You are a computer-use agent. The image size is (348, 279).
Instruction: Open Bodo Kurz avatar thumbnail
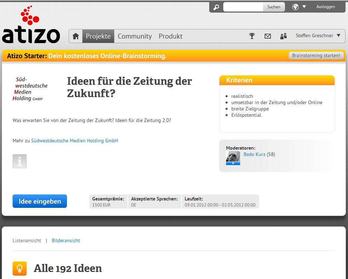pyautogui.click(x=233, y=156)
